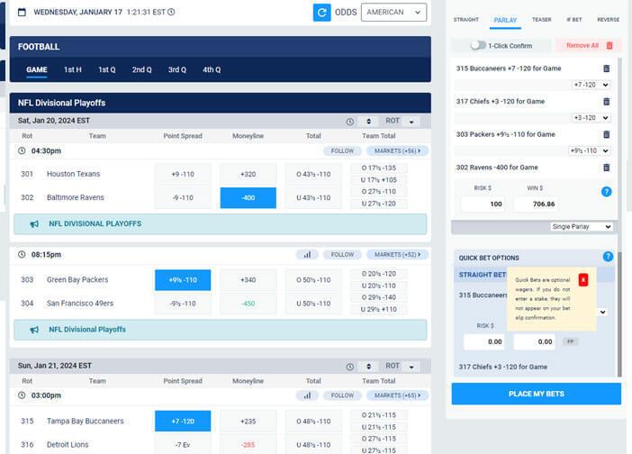Select the GAME period tab
Image resolution: width=632 pixels, height=454 pixels.
[x=37, y=69]
